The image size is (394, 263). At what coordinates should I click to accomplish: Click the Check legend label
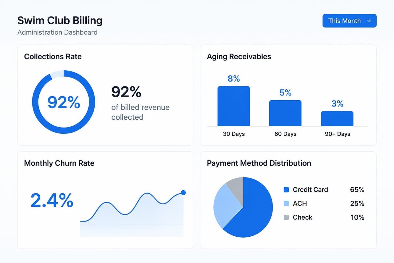[x=302, y=217]
